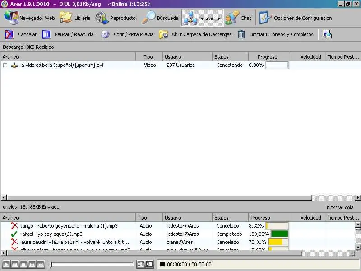Sort downloads by Usuario column header
Viewport: 361px width, 271px height.
point(187,57)
